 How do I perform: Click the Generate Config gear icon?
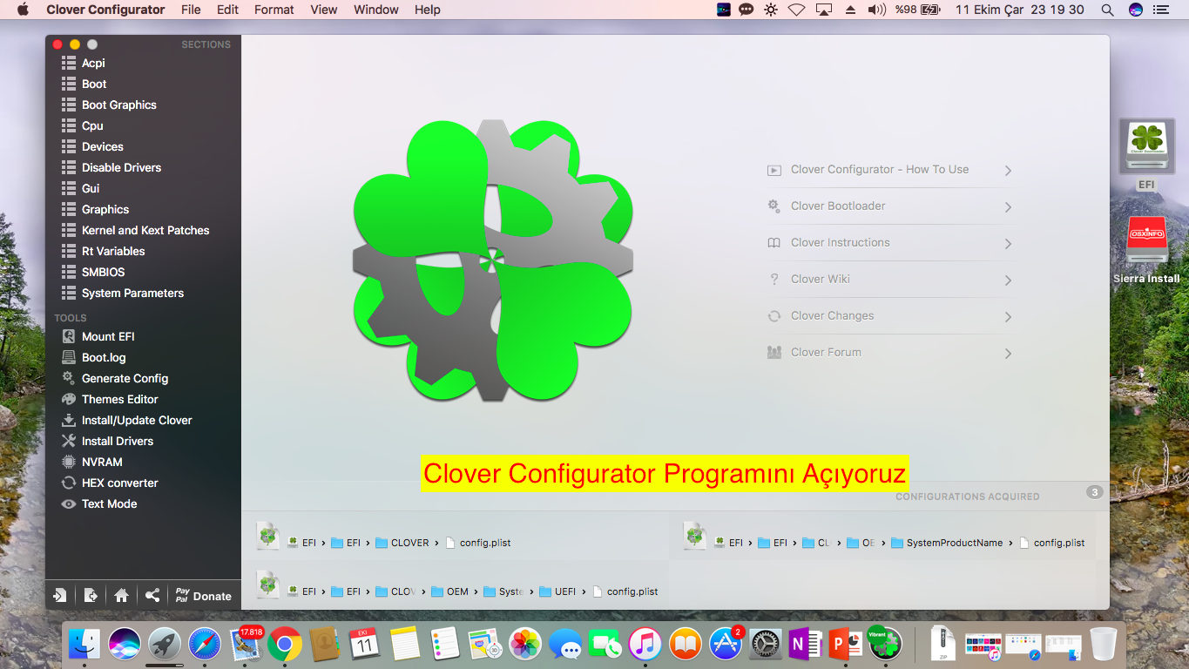pyautogui.click(x=68, y=378)
